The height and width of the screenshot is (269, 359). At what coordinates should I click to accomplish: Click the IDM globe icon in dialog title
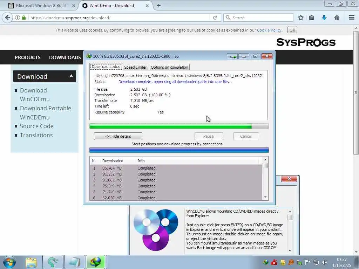pyautogui.click(x=89, y=56)
